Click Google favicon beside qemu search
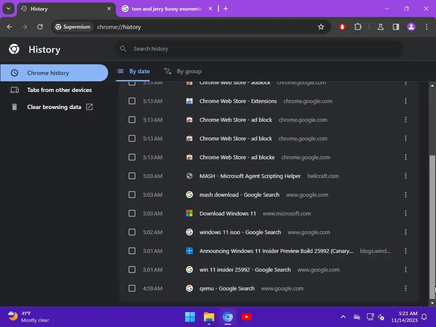The height and width of the screenshot is (327, 436). click(189, 288)
